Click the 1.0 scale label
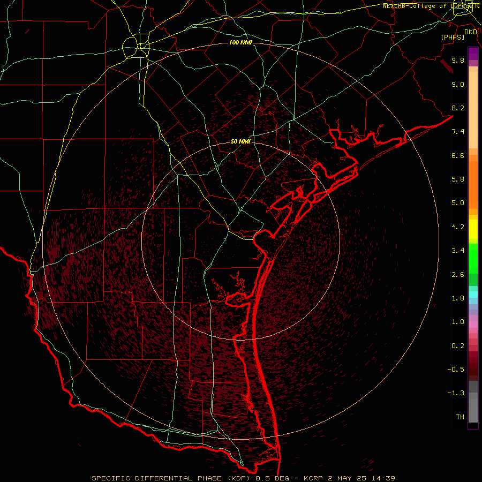This screenshot has width=482, height=482. tap(458, 322)
